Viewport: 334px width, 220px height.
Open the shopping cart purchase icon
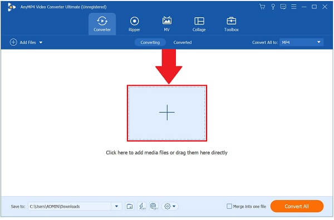[262, 7]
